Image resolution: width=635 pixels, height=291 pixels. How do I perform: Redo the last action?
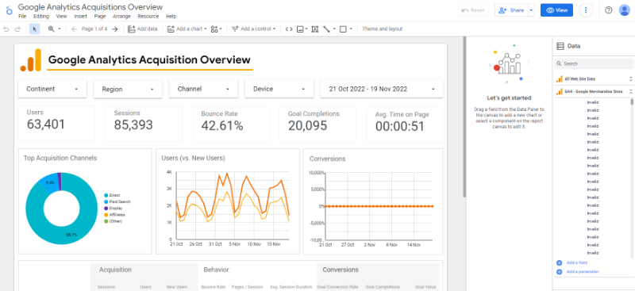(x=17, y=29)
